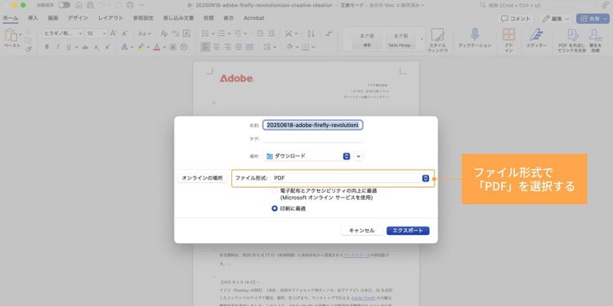The height and width of the screenshot is (306, 613).
Task: Click the subscript x₂ icon
Action: (96, 47)
